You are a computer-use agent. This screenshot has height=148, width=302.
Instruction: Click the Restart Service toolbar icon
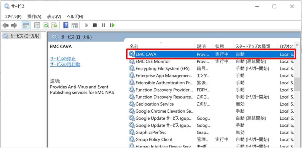pos(112,25)
